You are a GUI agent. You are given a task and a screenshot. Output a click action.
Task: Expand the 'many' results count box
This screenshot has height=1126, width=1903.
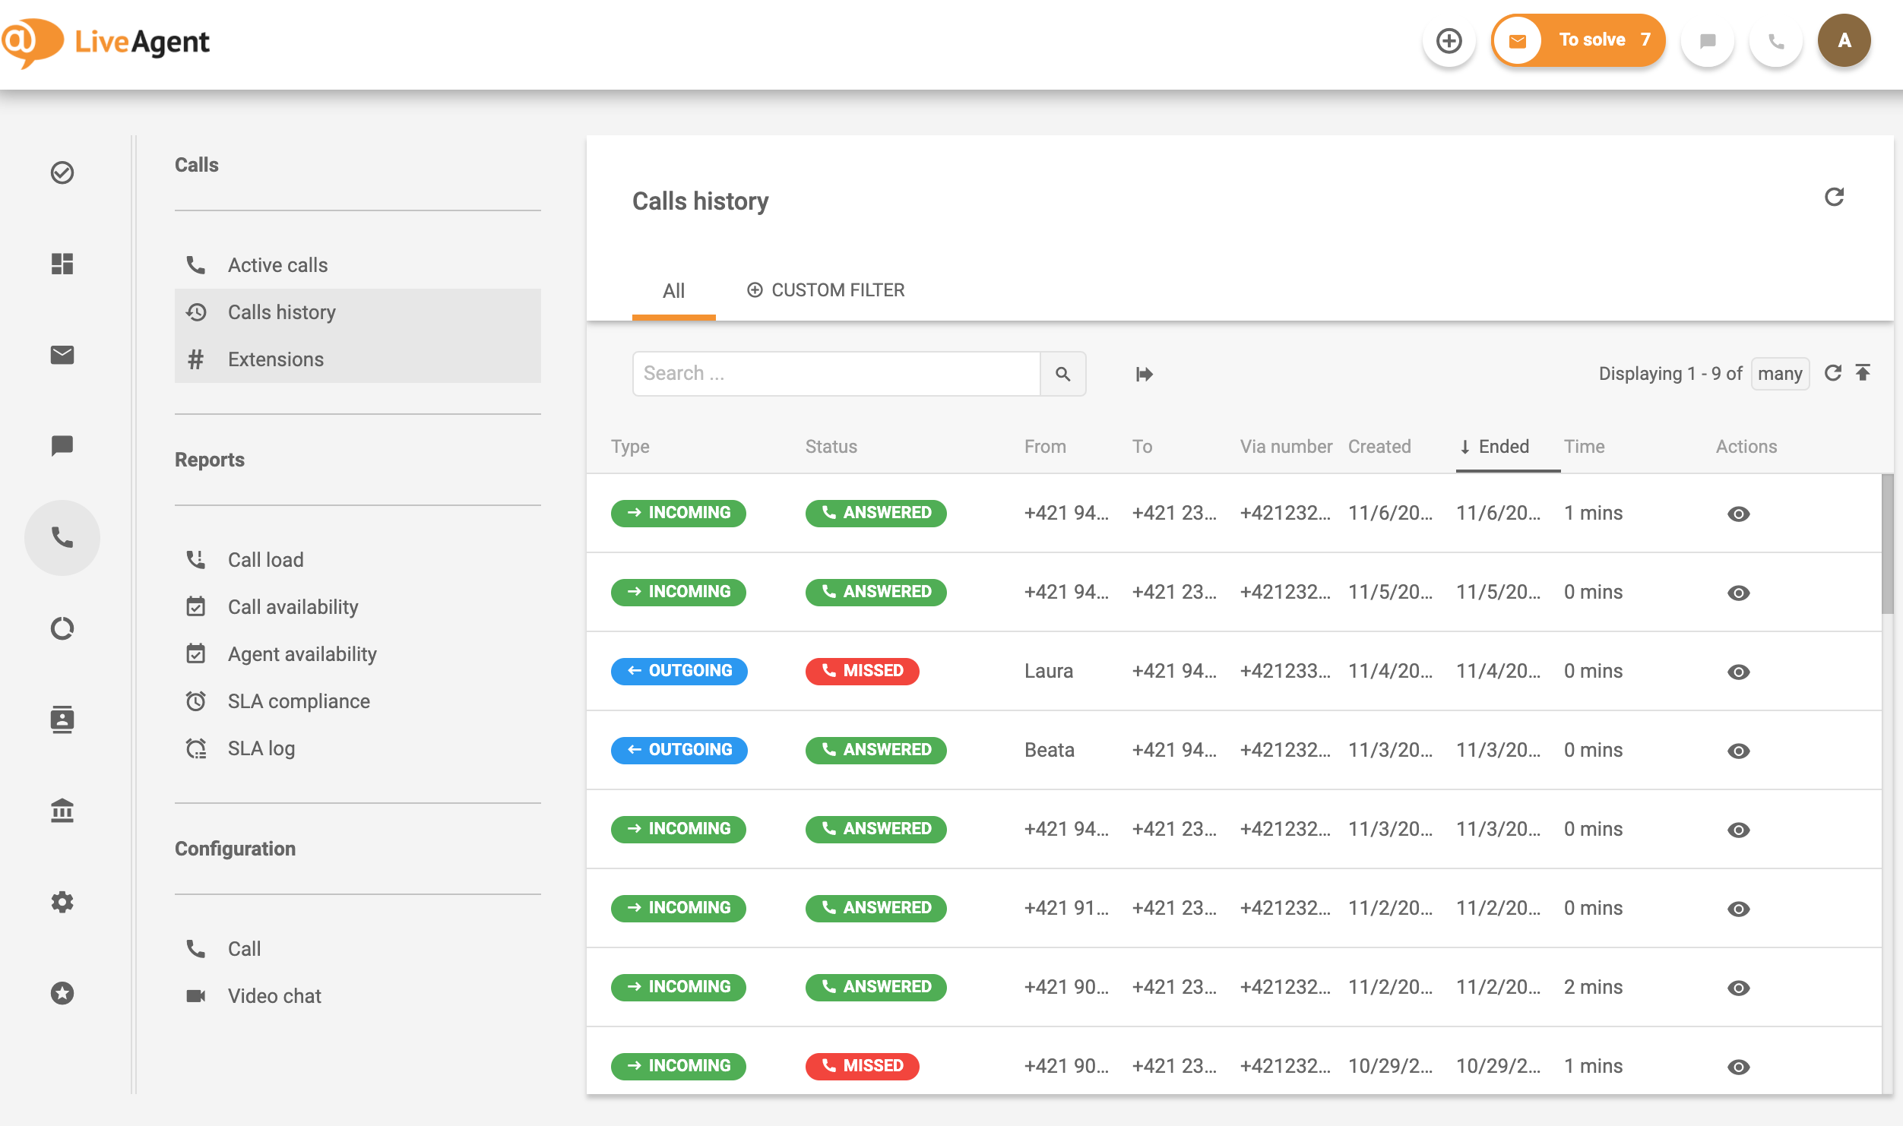1779,374
